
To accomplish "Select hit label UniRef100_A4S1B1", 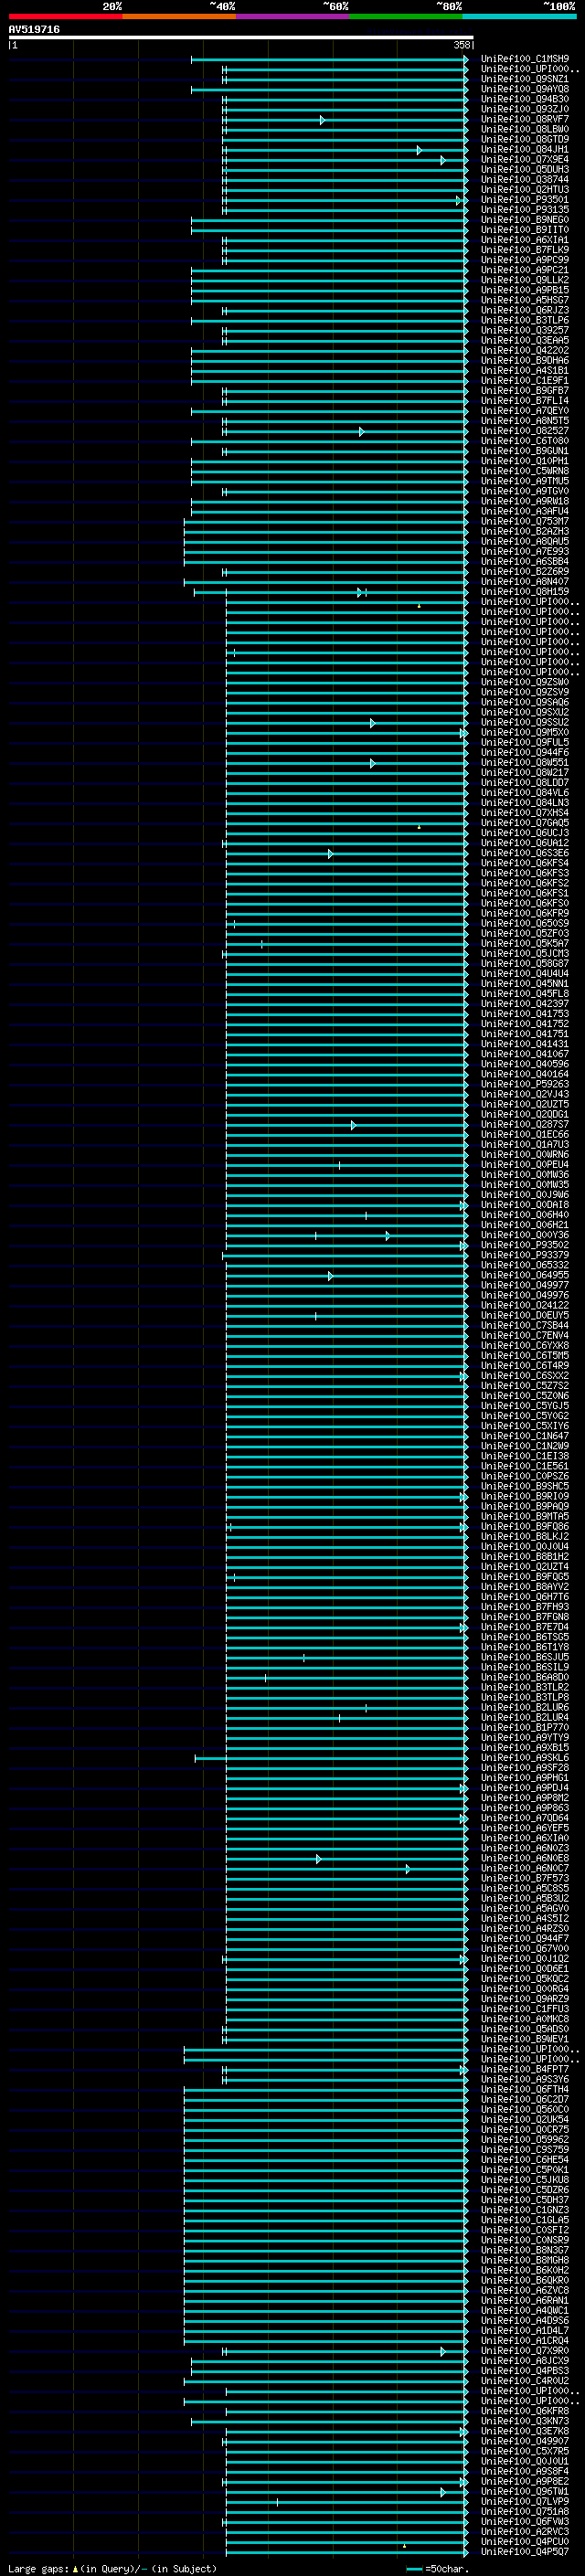I will click(x=524, y=370).
